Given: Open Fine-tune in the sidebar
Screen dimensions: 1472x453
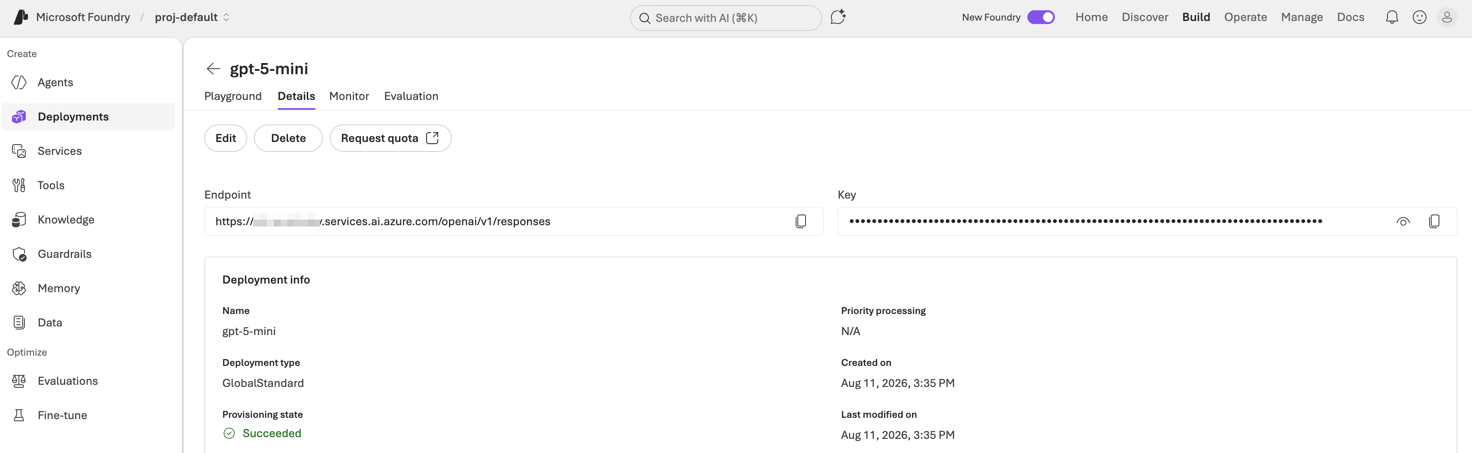Looking at the screenshot, I should tap(88, 415).
